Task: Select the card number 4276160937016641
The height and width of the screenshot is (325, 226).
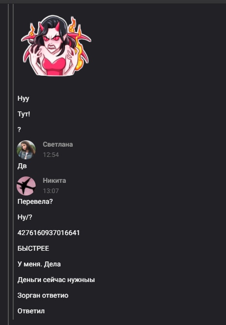Action: pyautogui.click(x=49, y=233)
